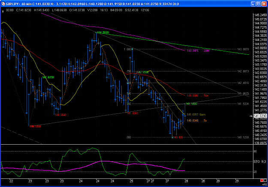Click the STO 9,3 stochastic indicator label
Image resolution: width=268 pixels, height=187 pixels.
click(260, 161)
